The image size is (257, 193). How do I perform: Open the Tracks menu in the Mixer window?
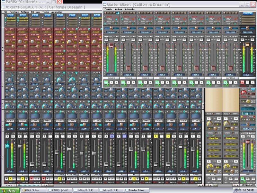pyautogui.click(x=46, y=12)
